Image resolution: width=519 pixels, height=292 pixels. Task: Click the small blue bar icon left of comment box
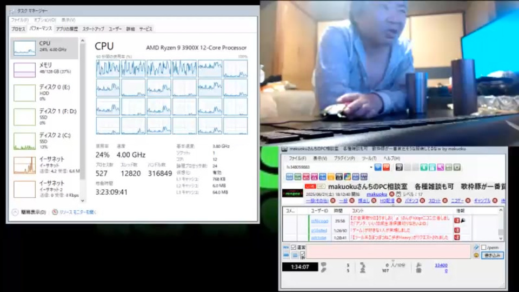(x=286, y=255)
